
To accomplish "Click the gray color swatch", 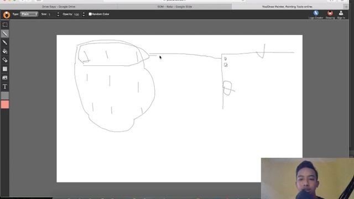I will (5, 96).
